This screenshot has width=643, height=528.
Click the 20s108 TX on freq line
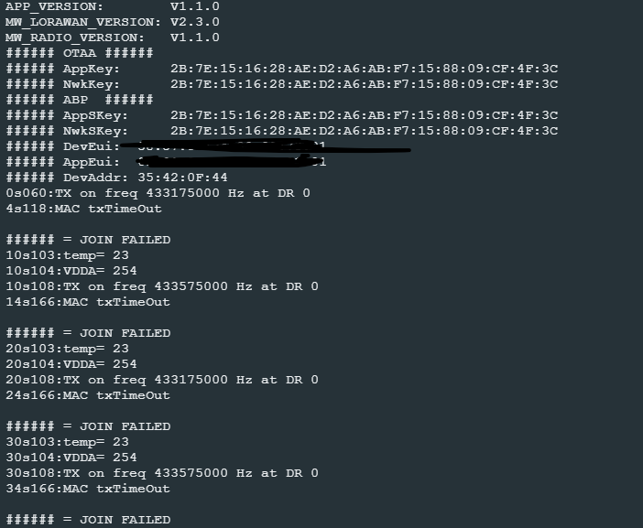(x=161, y=380)
